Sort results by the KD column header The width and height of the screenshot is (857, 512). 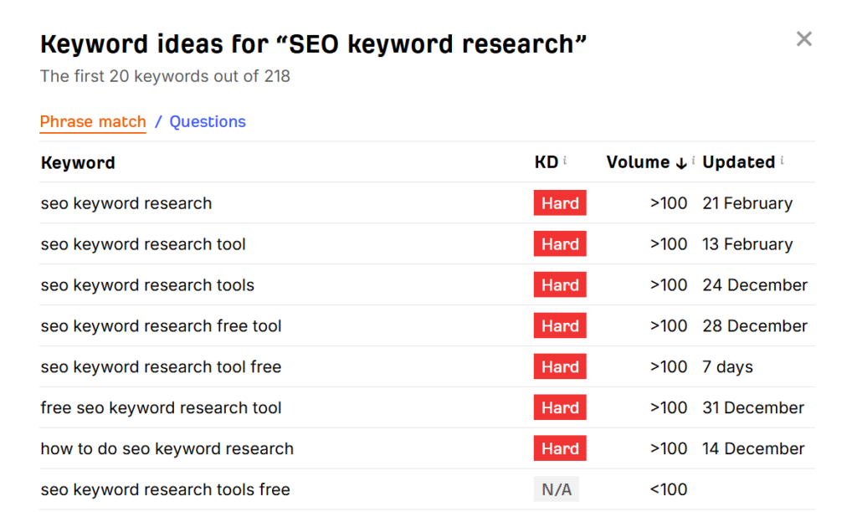(x=544, y=162)
